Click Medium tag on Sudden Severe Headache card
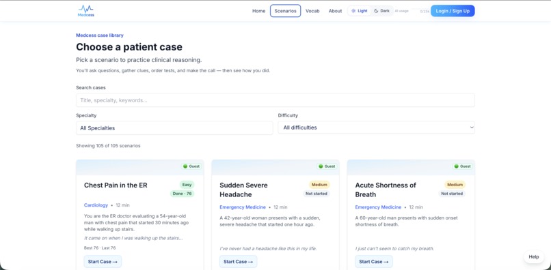Screen dimensions: 551x270 [x=319, y=185]
